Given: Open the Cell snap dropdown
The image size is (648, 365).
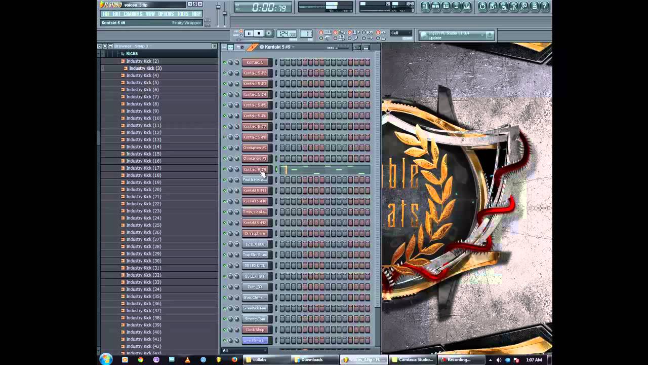Looking at the screenshot, I should tap(400, 33).
